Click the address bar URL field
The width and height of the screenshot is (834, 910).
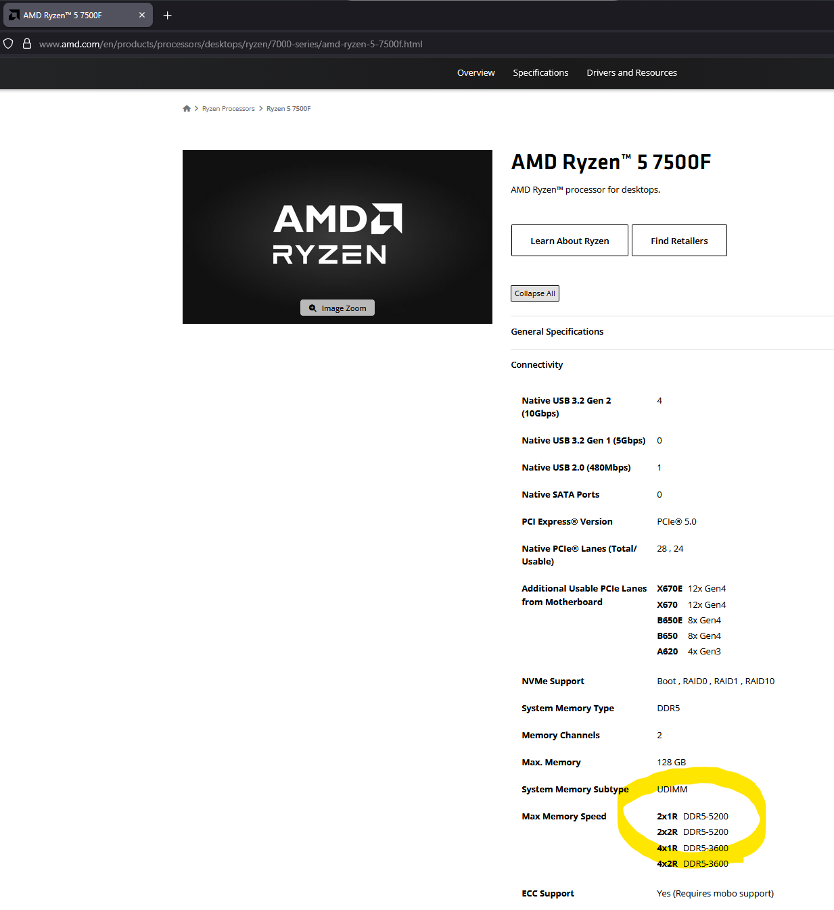231,44
